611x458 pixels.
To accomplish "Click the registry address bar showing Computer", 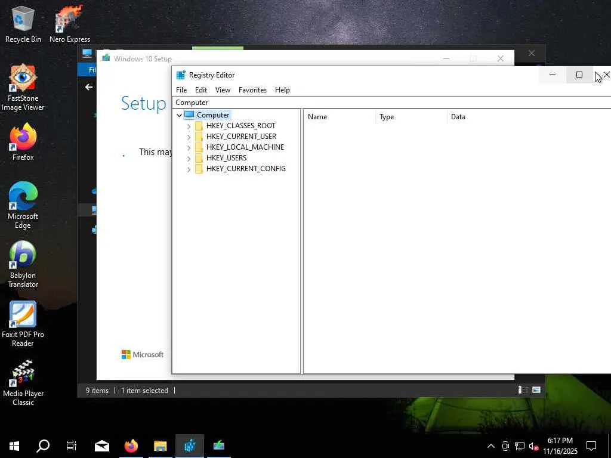I will (392, 103).
